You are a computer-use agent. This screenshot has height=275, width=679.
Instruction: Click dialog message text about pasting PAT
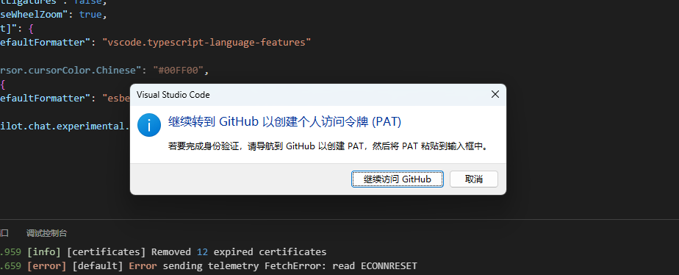328,146
